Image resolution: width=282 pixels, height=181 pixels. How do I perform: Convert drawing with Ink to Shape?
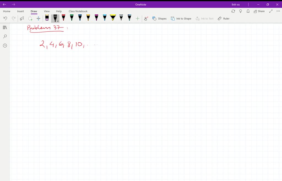(x=181, y=18)
